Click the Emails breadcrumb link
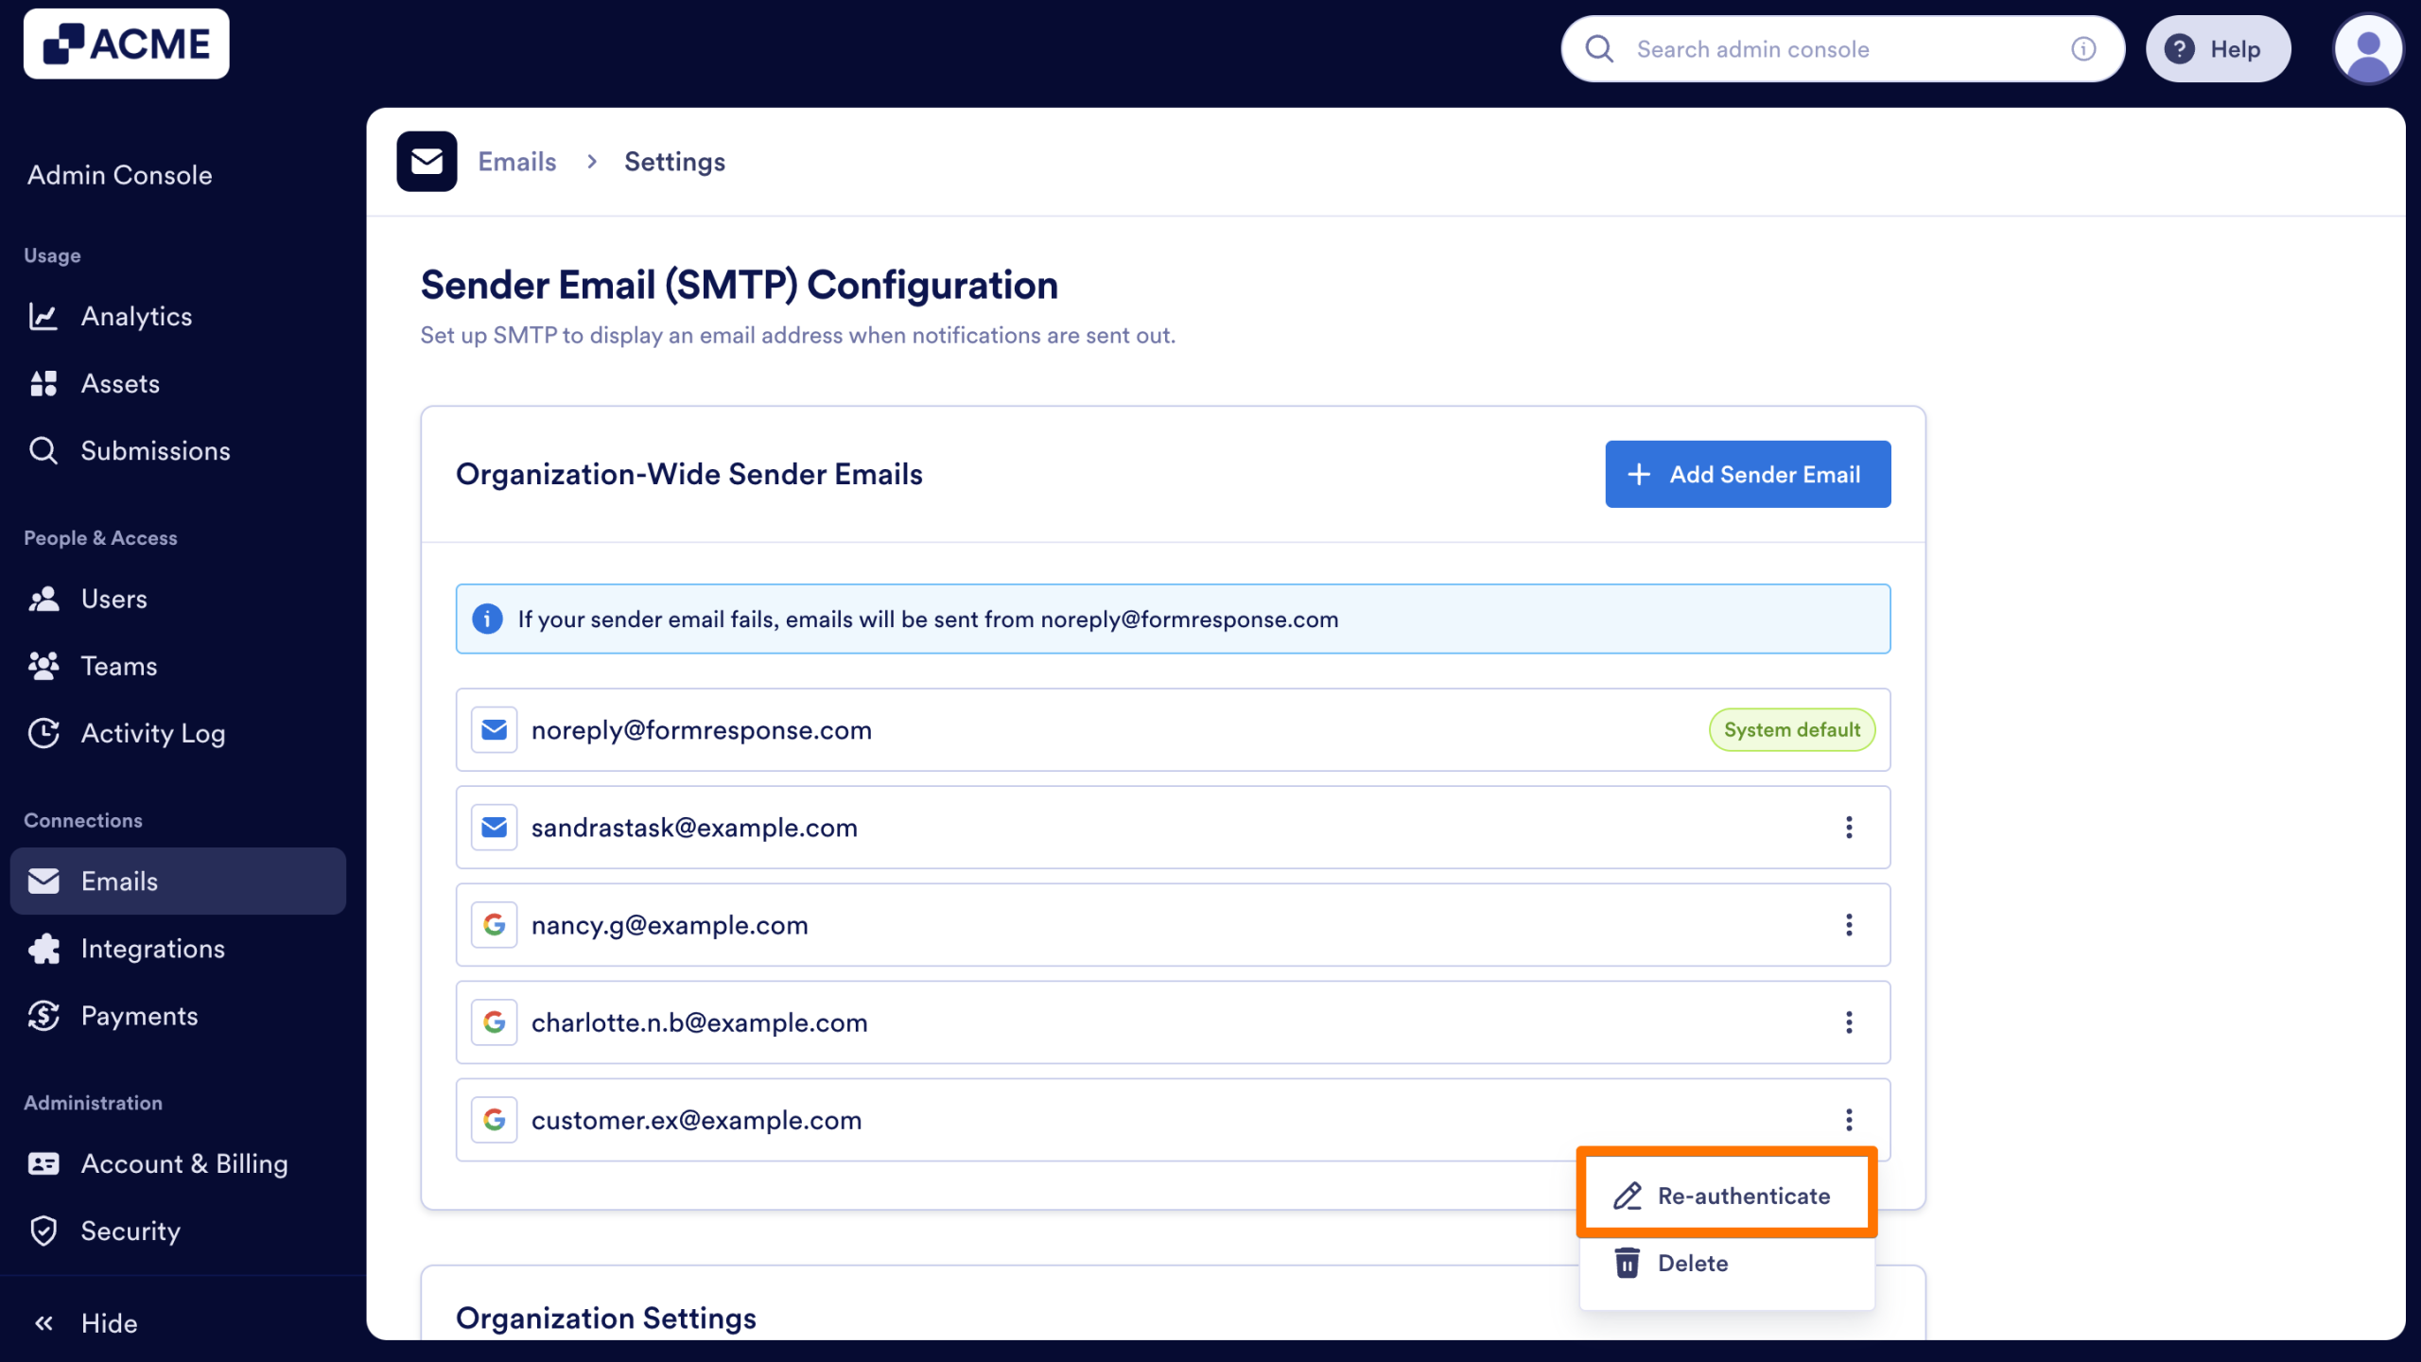The height and width of the screenshot is (1362, 2421). [517, 161]
